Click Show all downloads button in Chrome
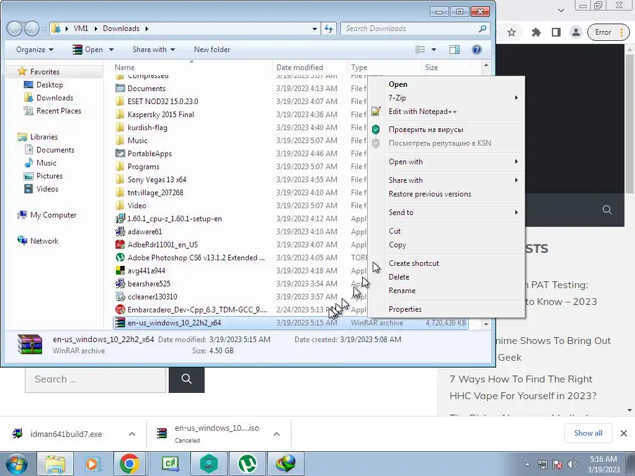 (588, 433)
